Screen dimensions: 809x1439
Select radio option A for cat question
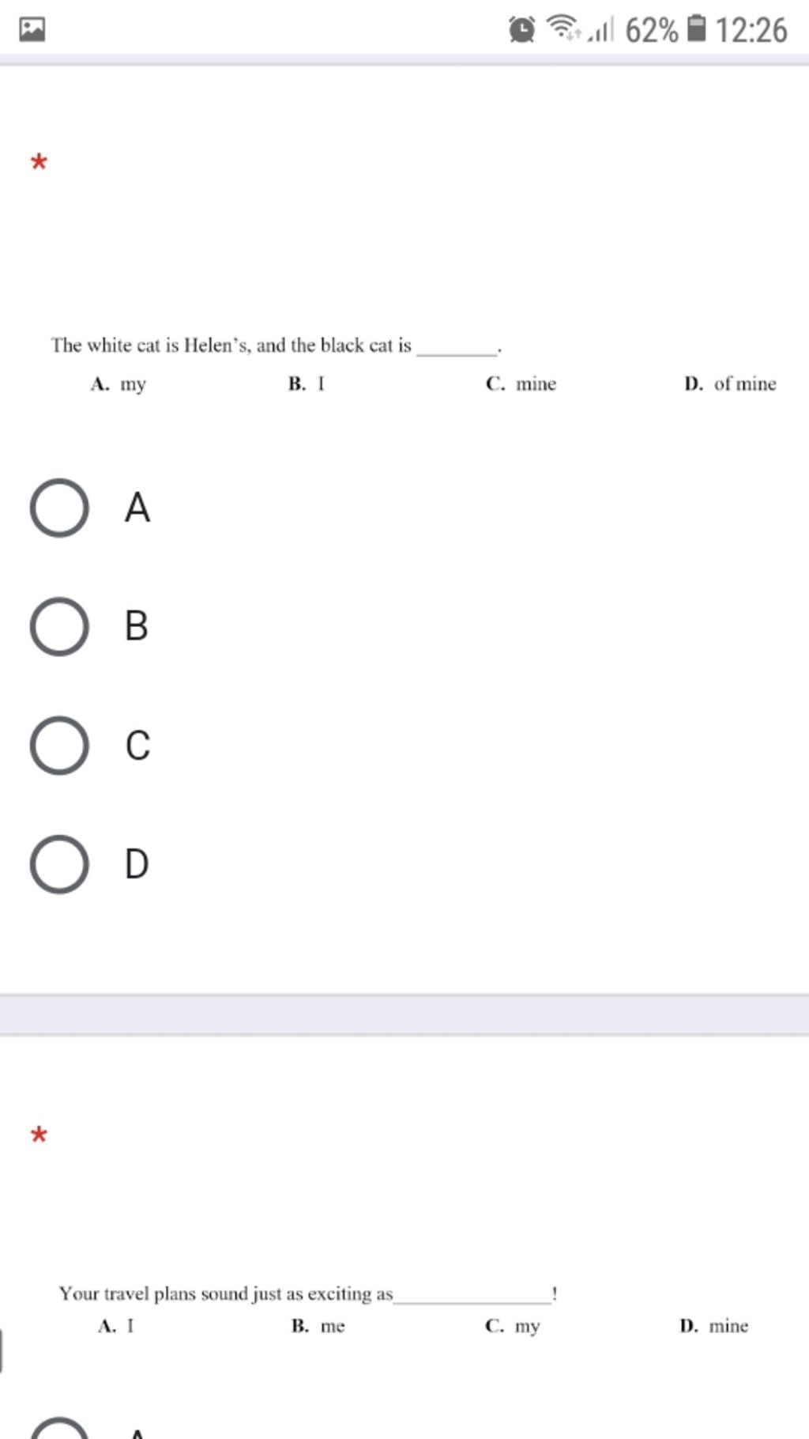59,508
